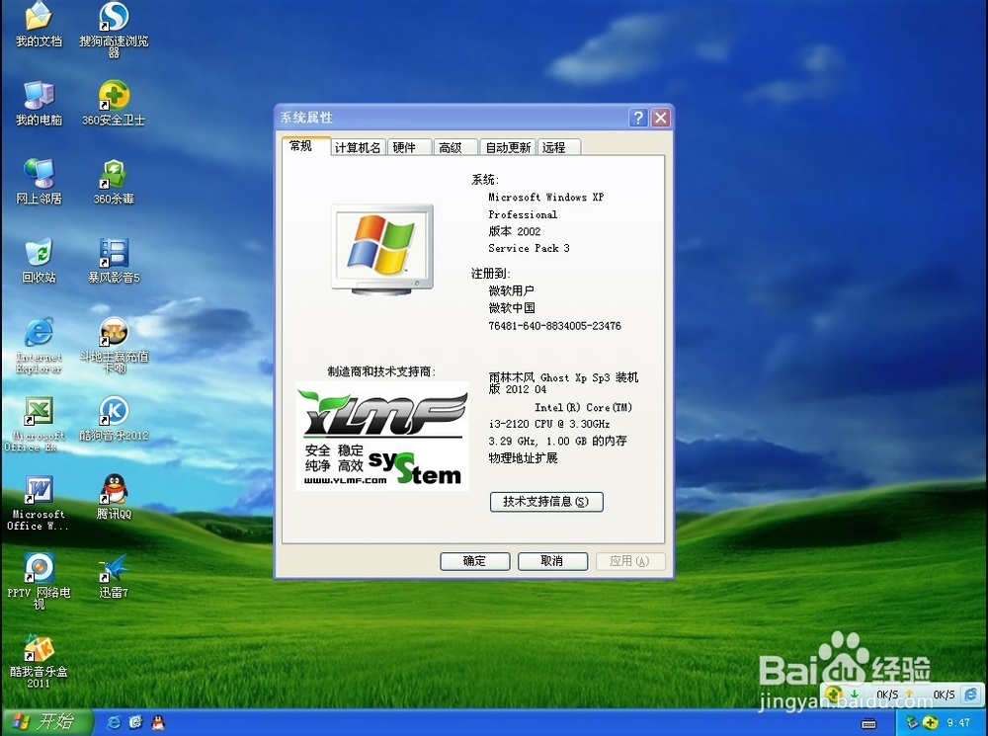The height and width of the screenshot is (736, 988).
Task: Click the leftmost system tray icon
Action: 912,722
